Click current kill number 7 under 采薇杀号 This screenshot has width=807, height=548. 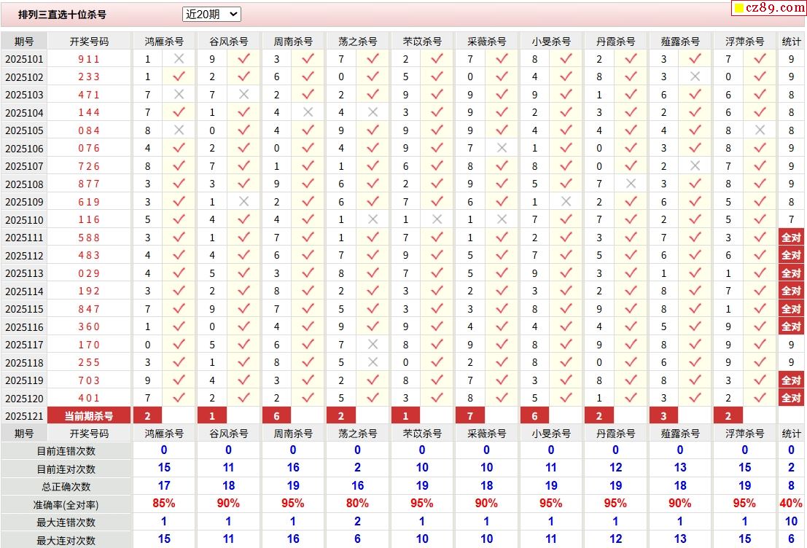pyautogui.click(x=470, y=416)
